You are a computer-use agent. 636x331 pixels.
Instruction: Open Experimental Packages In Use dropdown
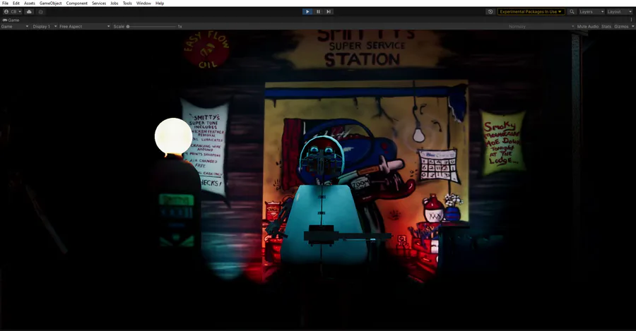pyautogui.click(x=531, y=12)
